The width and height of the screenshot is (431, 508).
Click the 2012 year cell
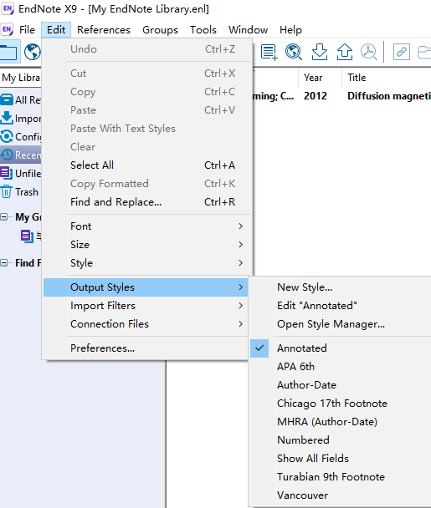click(316, 96)
